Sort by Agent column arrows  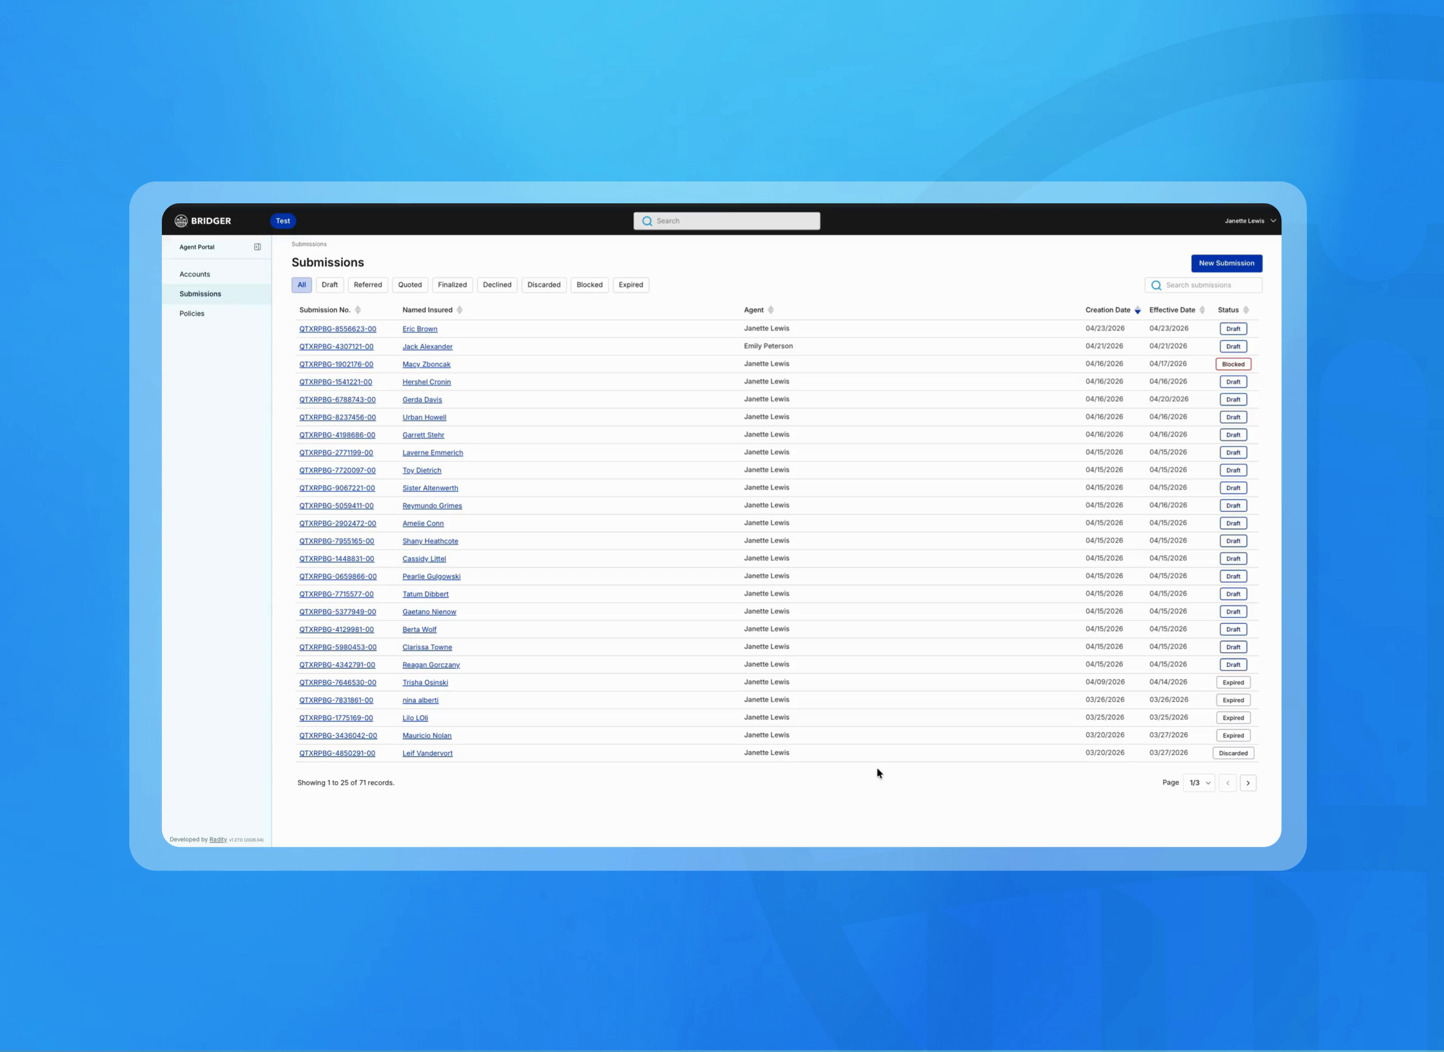pos(770,310)
